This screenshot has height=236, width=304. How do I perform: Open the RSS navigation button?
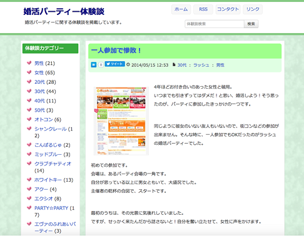tap(203, 9)
